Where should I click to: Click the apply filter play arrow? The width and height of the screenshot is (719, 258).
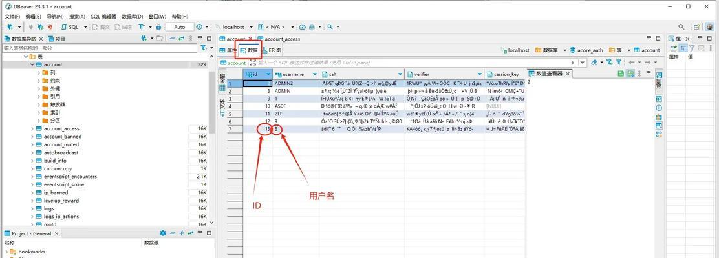(x=573, y=62)
